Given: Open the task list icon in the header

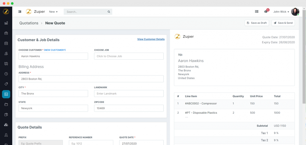Looking at the screenshot, I should 257,12.
